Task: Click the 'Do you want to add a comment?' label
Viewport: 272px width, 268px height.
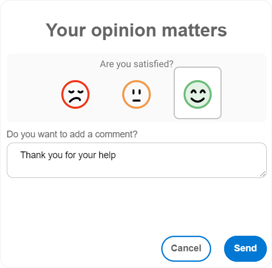Action: click(72, 134)
